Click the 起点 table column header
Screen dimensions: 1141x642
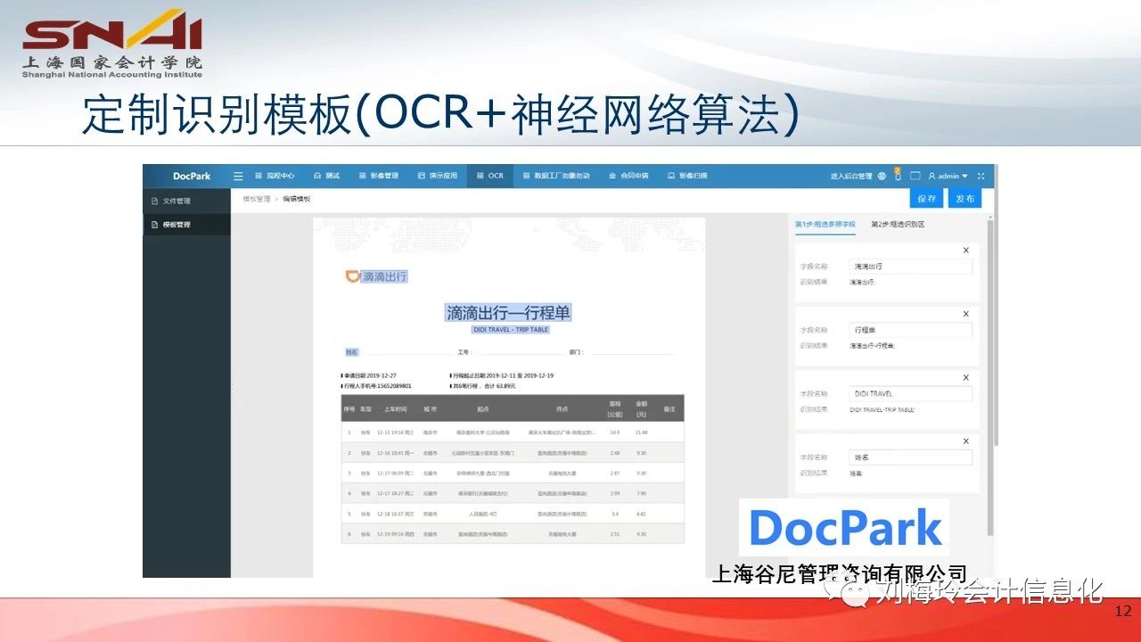pyautogui.click(x=483, y=408)
